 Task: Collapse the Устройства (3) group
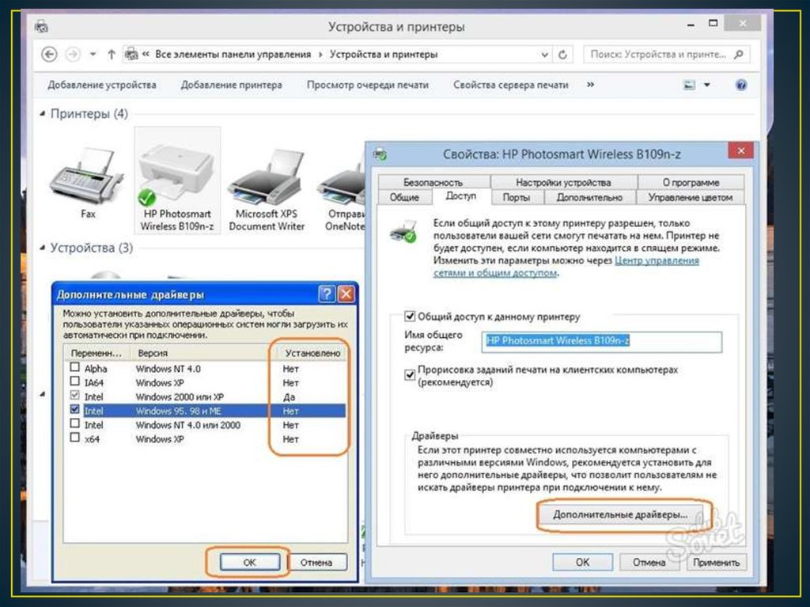pos(43,248)
